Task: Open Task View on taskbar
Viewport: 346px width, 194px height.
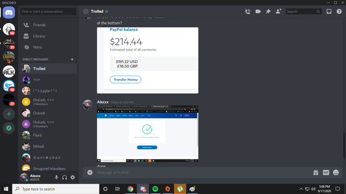Action: [x=117, y=189]
